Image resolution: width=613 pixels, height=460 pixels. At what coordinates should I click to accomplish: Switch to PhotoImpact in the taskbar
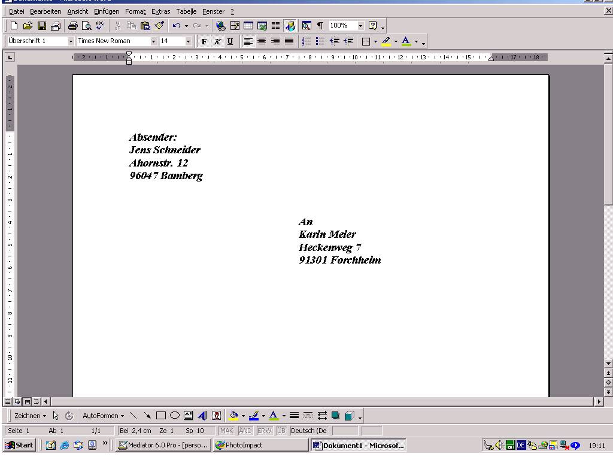261,445
